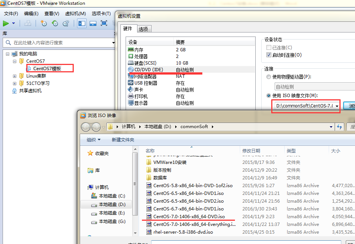The height and width of the screenshot is (244, 355).
Task: Select the CentOS7模板 virtual machine
Action: [47, 69]
